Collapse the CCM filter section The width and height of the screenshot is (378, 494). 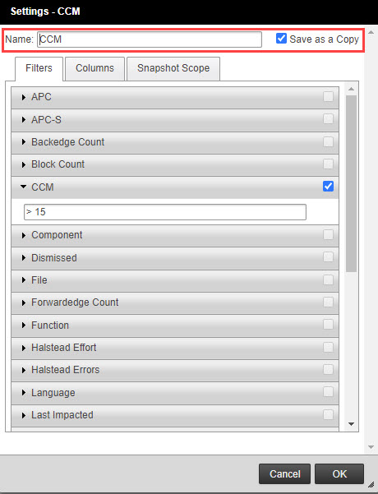23,187
